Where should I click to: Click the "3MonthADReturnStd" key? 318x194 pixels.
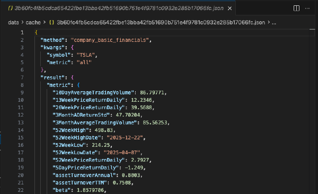81,115
